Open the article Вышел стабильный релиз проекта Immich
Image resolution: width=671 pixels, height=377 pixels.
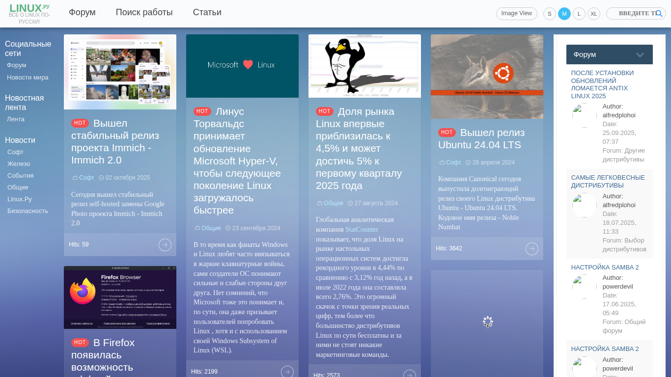click(115, 141)
